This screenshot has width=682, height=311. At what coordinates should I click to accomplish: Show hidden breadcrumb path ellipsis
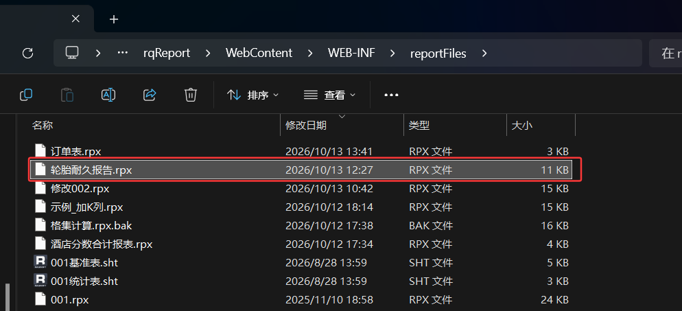click(x=123, y=53)
